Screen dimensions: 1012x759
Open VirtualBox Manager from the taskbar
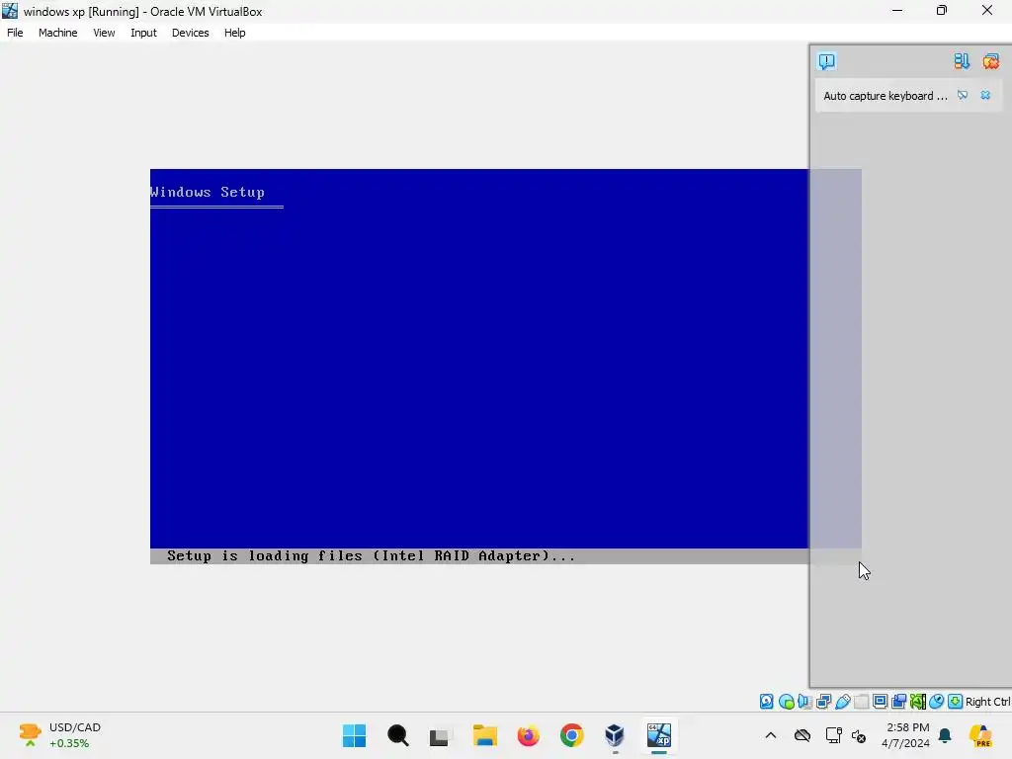tap(615, 735)
